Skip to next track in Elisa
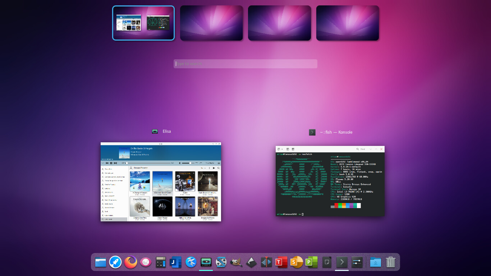This screenshot has height=276, width=491. click(115, 163)
